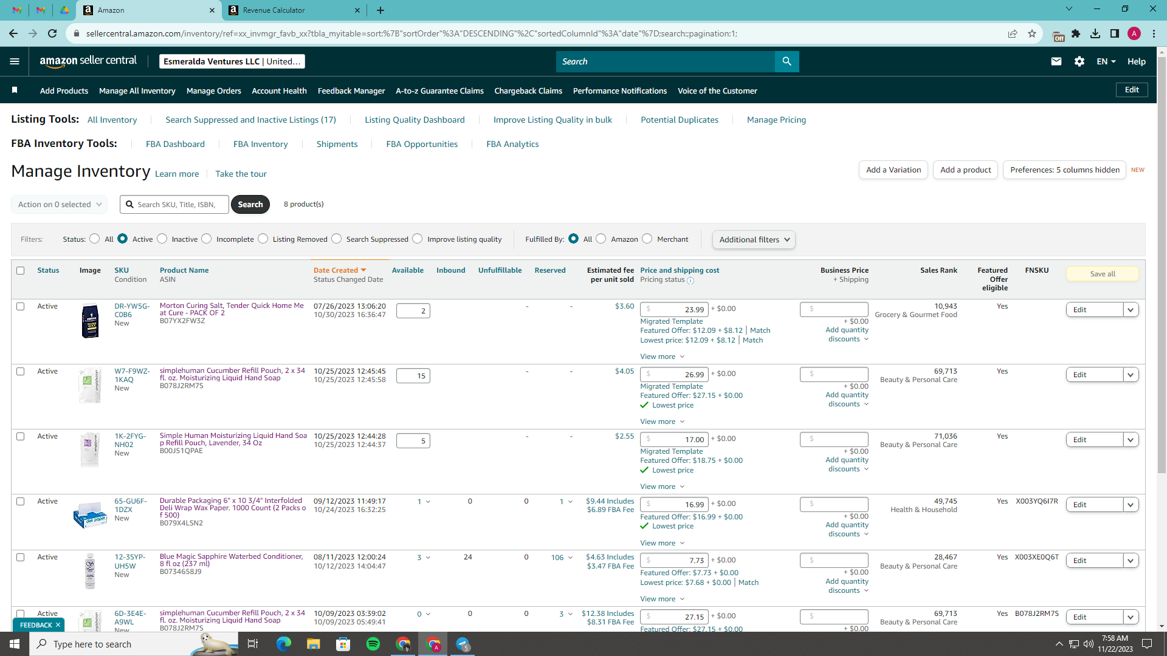
Task: Go to Account Health
Action: tap(280, 91)
